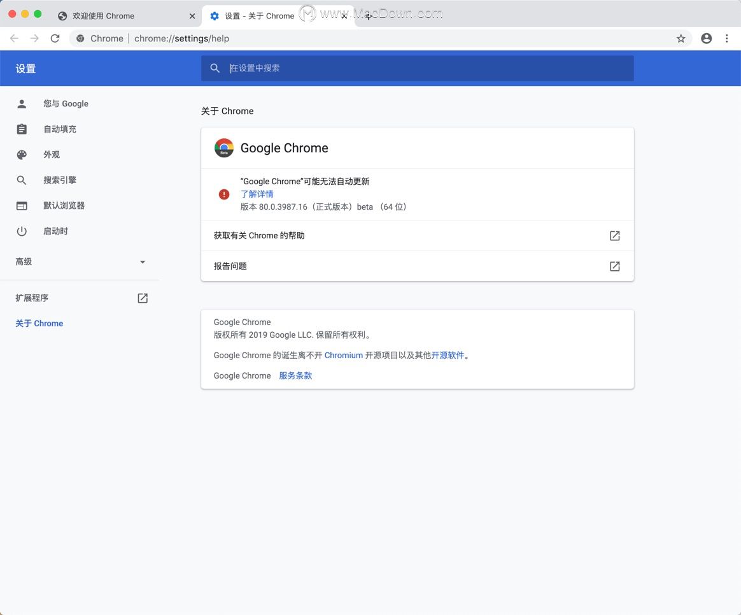Select the 默认浏览器 browser icon
This screenshot has width=741, height=615.
pyautogui.click(x=22, y=205)
